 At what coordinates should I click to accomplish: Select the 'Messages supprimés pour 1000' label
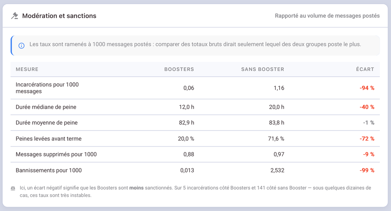[56, 154]
